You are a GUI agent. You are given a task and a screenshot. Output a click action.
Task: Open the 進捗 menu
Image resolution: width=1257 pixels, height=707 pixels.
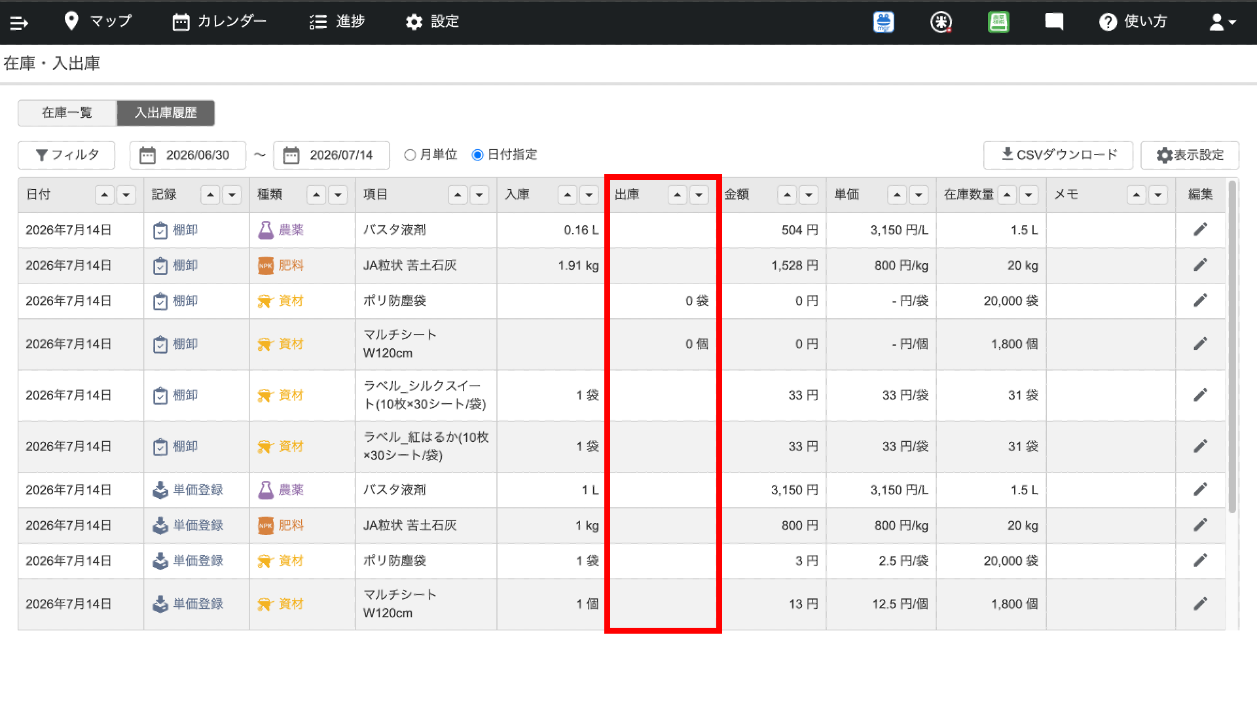tap(337, 22)
